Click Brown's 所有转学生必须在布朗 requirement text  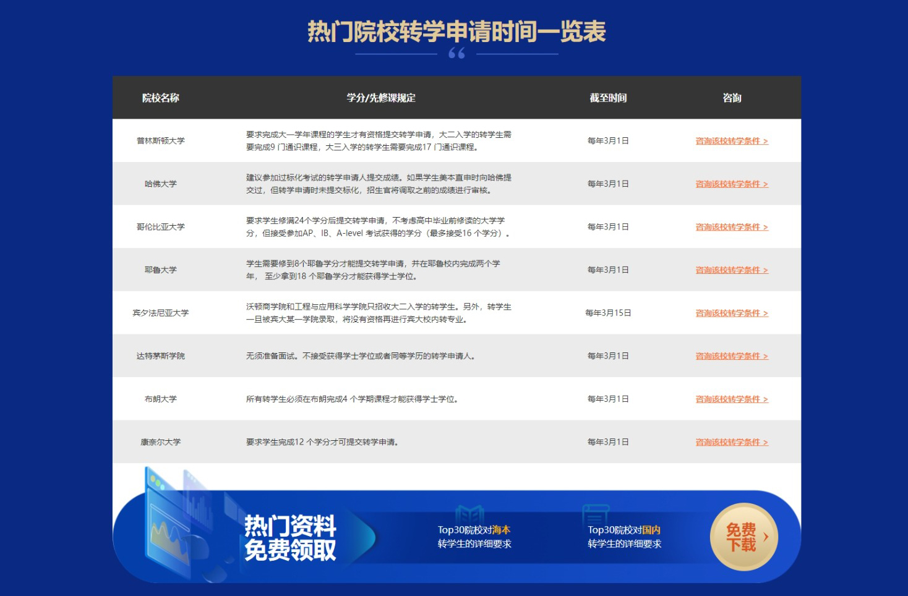coord(353,399)
